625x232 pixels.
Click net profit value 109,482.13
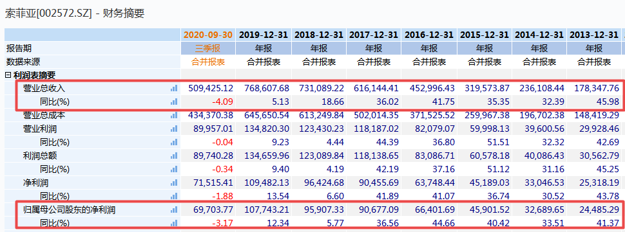(267, 183)
